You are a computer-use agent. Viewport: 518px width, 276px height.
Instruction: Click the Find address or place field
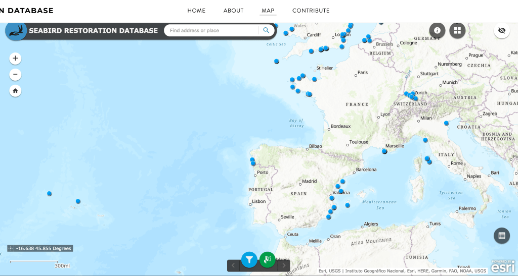[212, 30]
